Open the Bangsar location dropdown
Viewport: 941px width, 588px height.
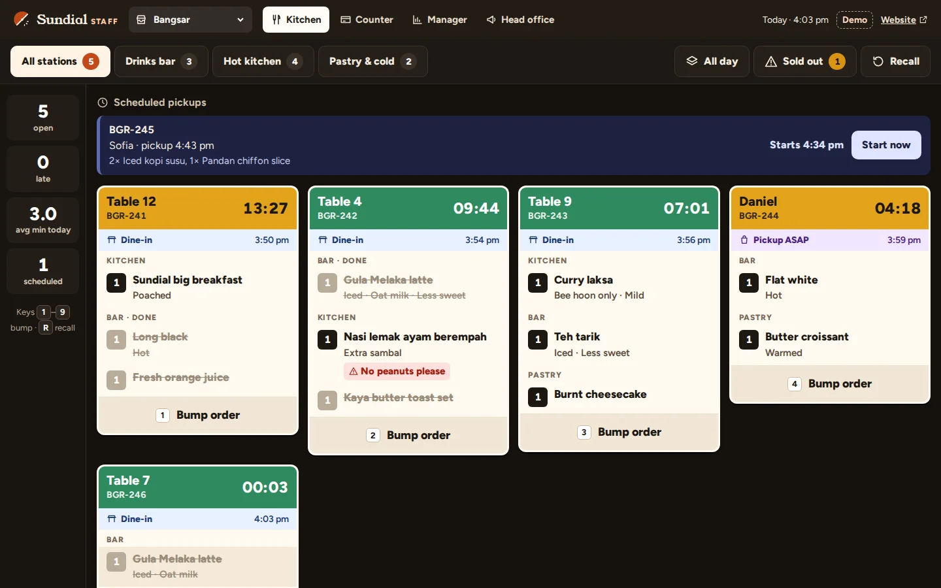[x=190, y=20]
